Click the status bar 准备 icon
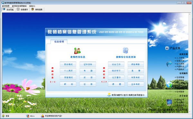Screen dimensions: 193x119 [3, 116]
